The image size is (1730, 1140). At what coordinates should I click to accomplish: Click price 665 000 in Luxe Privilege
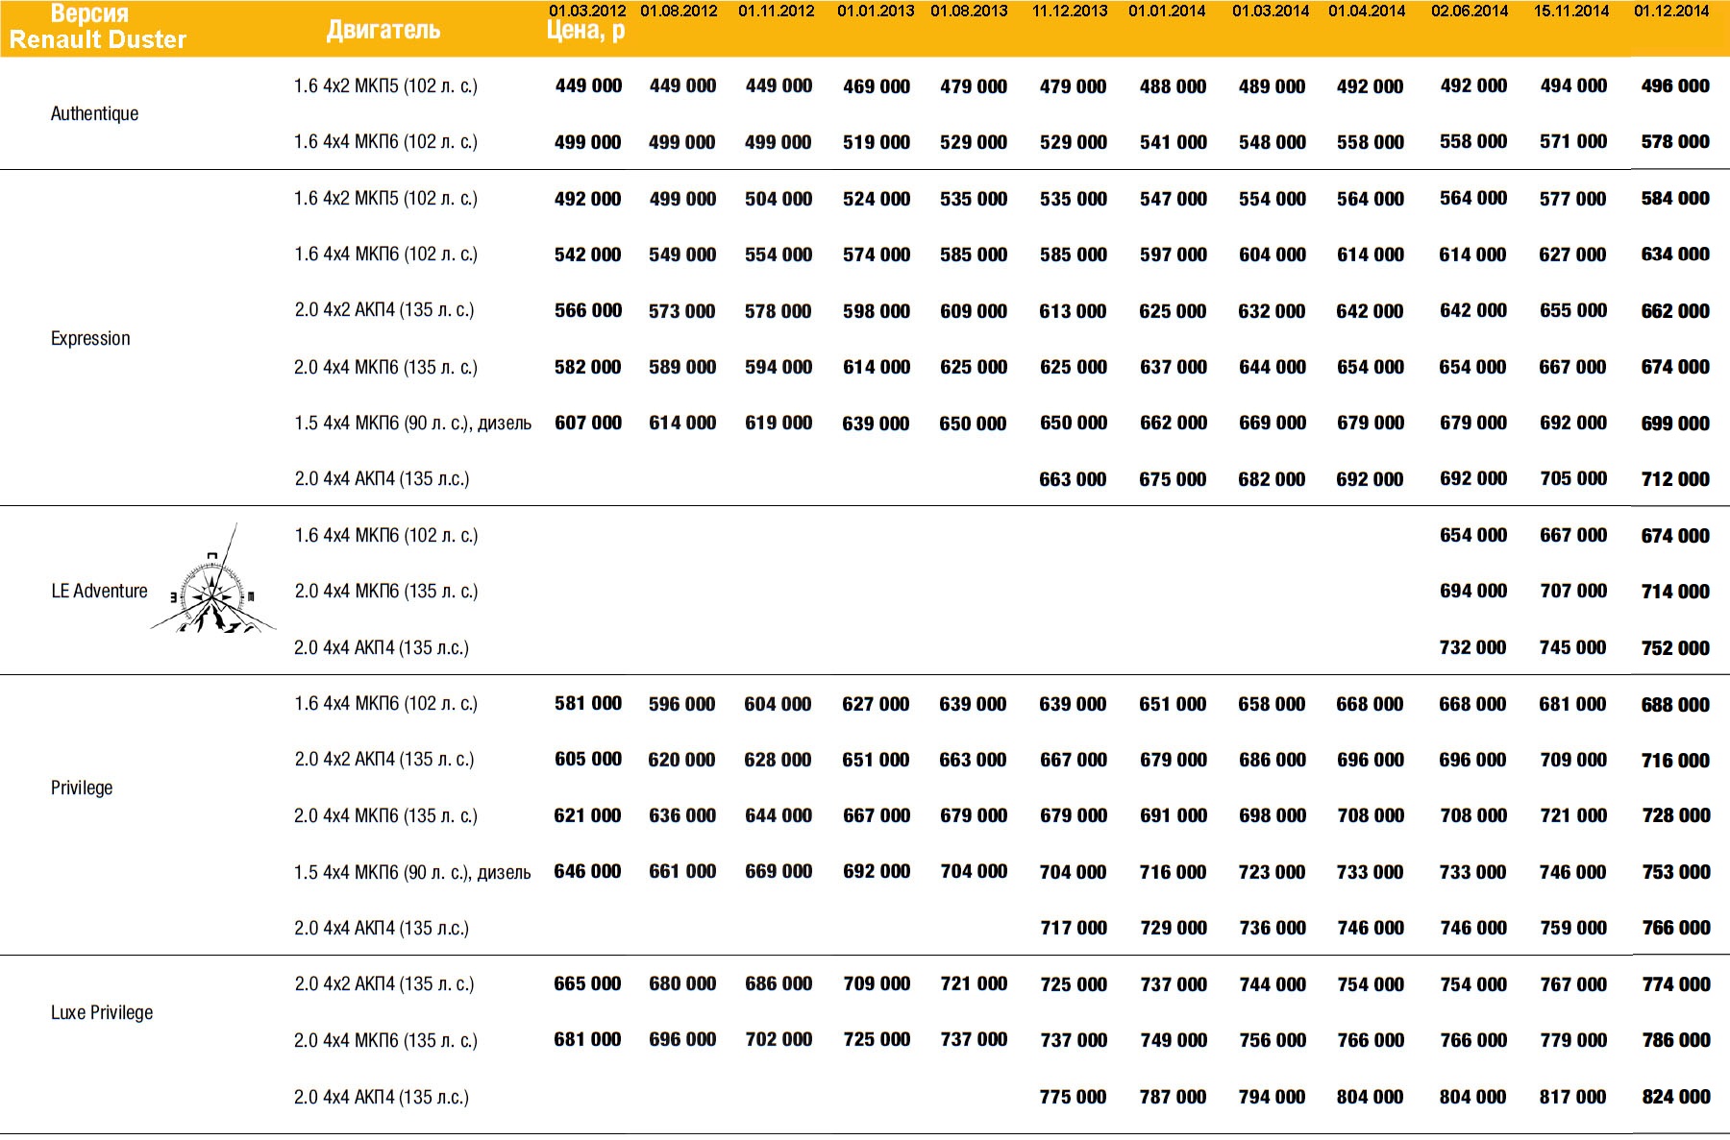click(587, 983)
